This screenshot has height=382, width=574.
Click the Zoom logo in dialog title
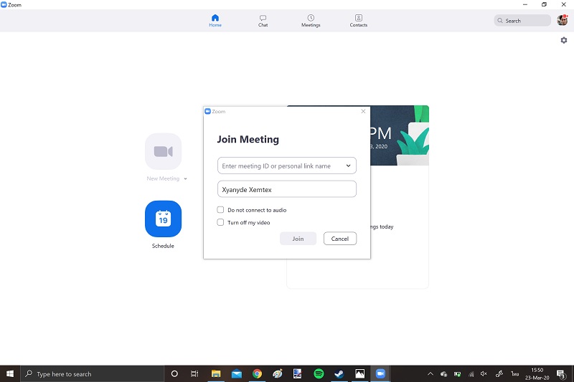[207, 111]
